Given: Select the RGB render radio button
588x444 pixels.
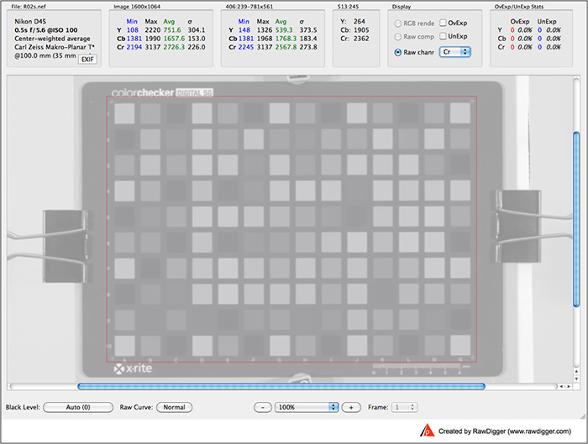Looking at the screenshot, I should tap(398, 24).
